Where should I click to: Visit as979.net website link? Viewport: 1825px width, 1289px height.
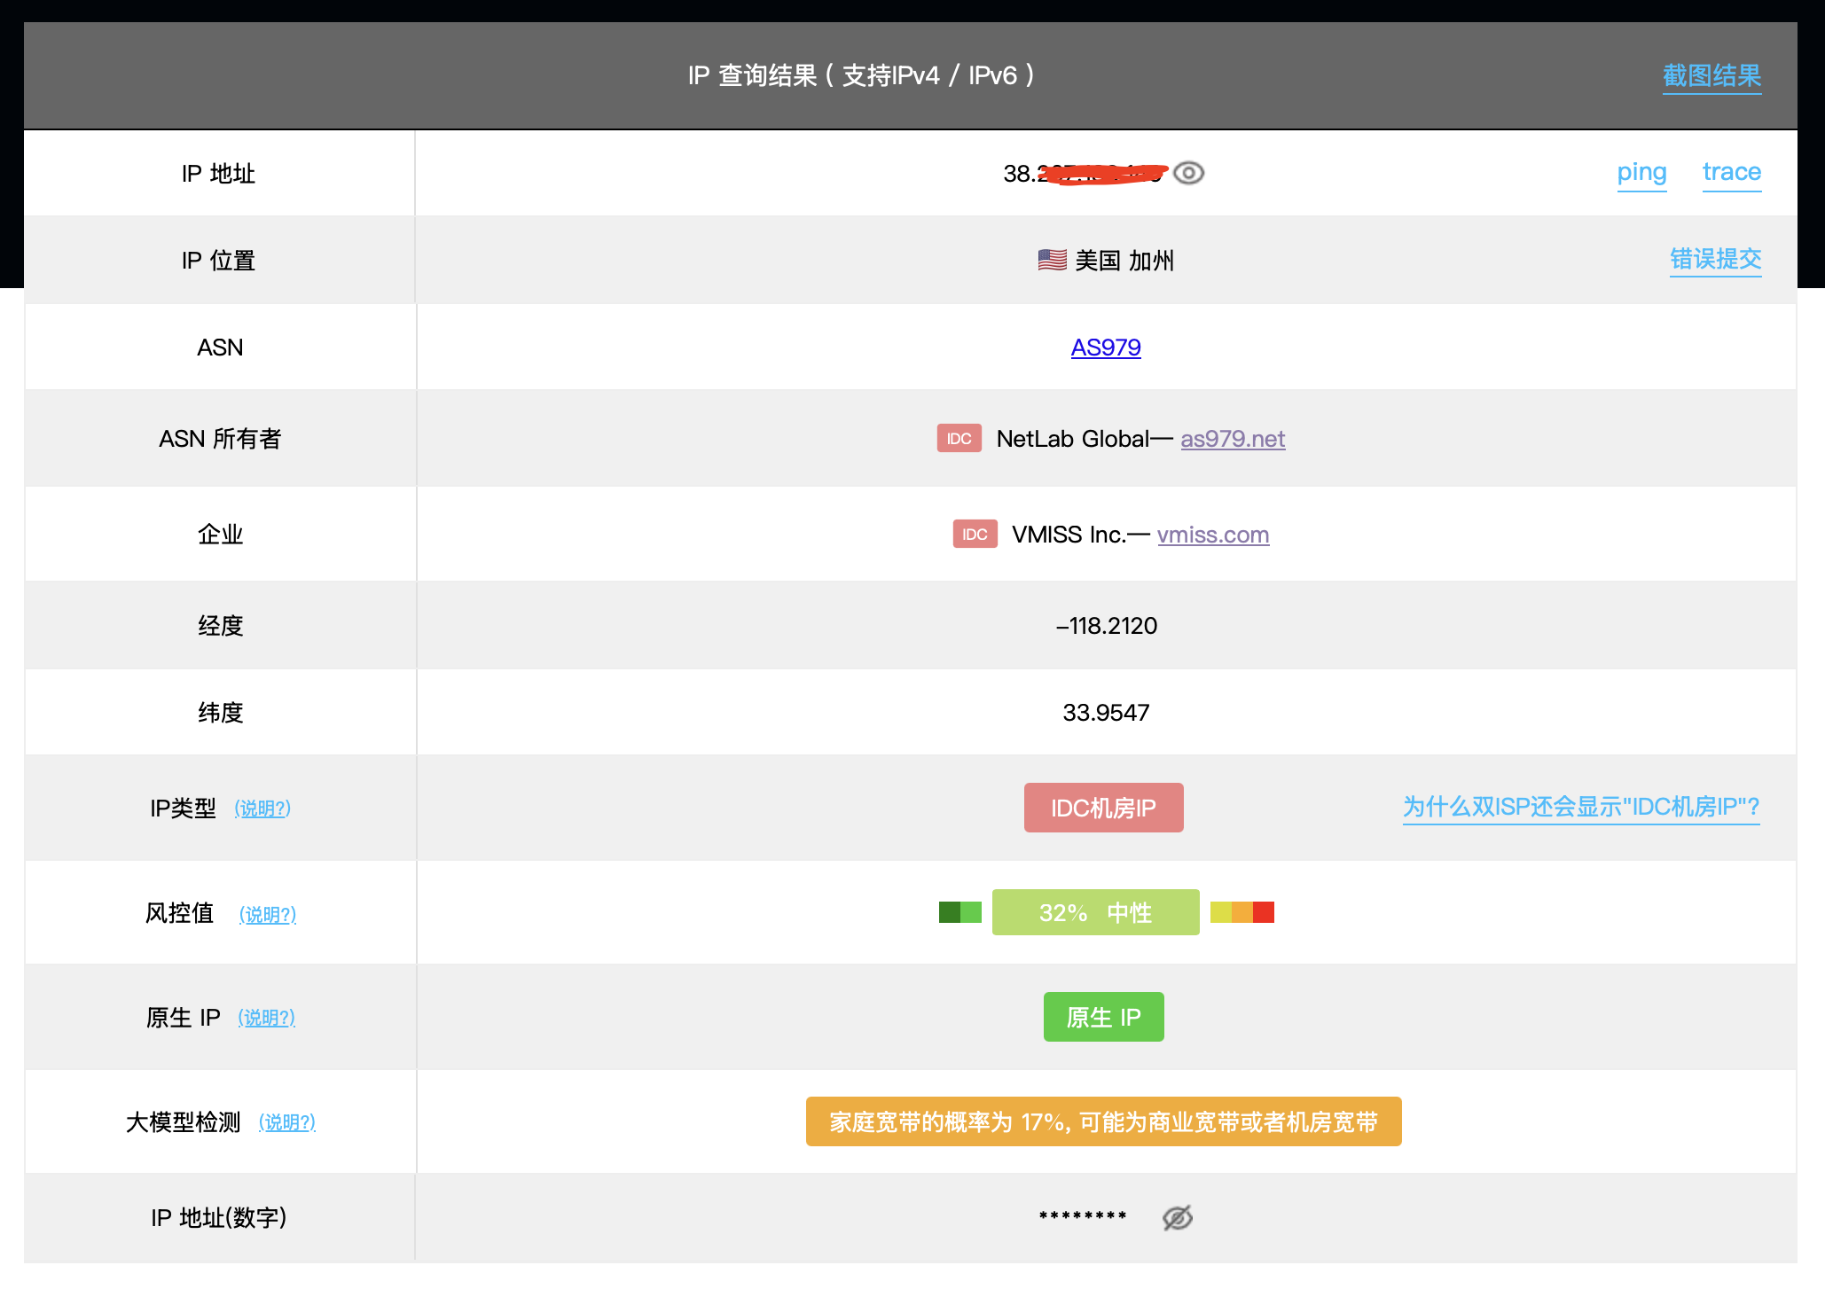pyautogui.click(x=1233, y=439)
